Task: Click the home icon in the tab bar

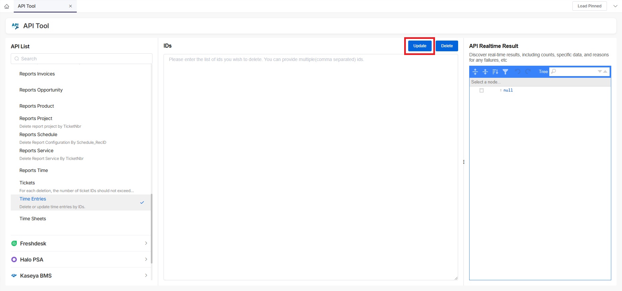Action: (x=7, y=6)
